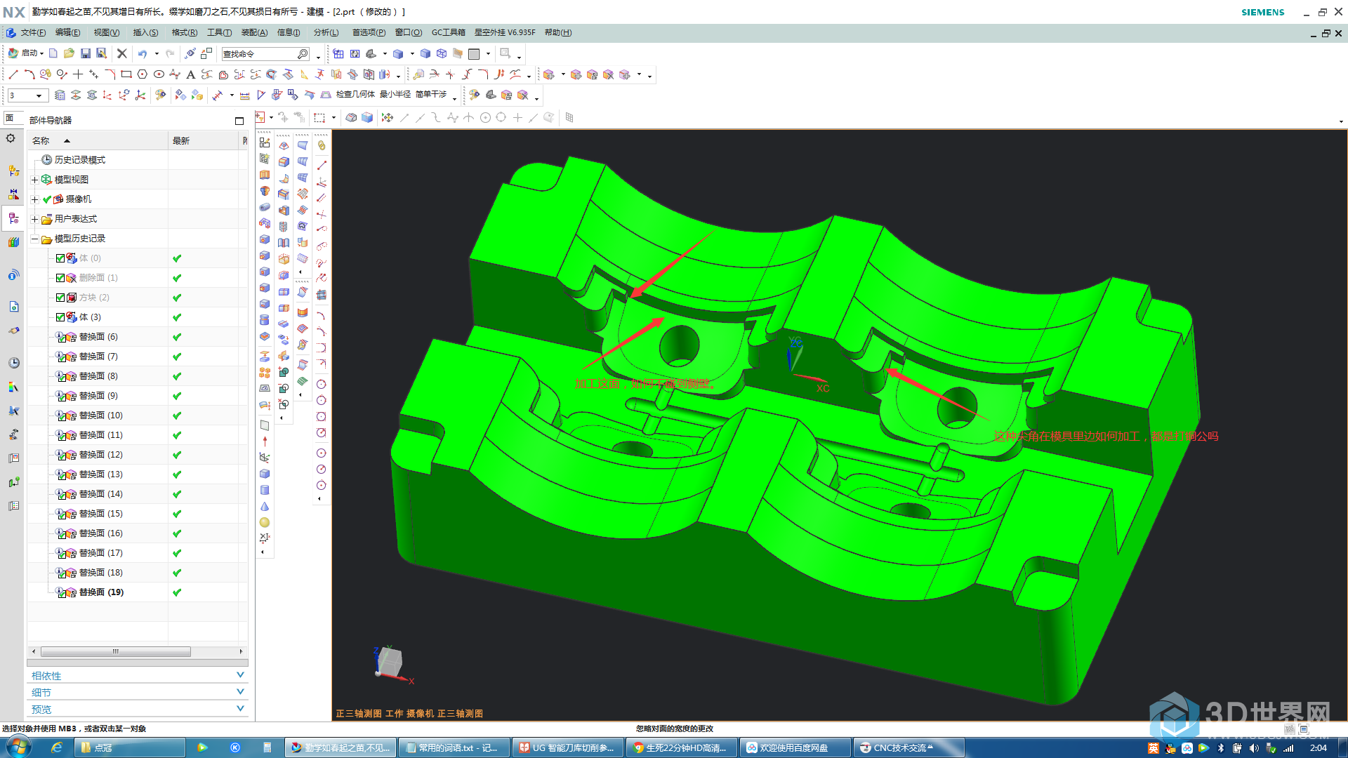Open the GC工具箱 menu
The width and height of the screenshot is (1348, 758).
pos(448,32)
